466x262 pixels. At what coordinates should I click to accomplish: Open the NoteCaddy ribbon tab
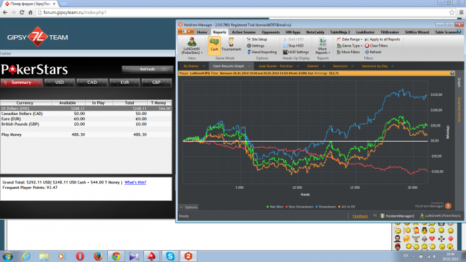click(x=315, y=32)
